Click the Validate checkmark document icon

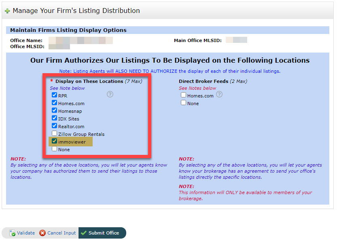pyautogui.click(x=12, y=233)
